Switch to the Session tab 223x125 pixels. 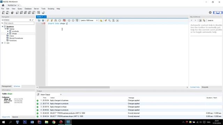15,117
